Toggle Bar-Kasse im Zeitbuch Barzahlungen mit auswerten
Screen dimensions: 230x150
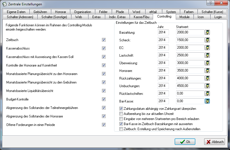coord(121,124)
